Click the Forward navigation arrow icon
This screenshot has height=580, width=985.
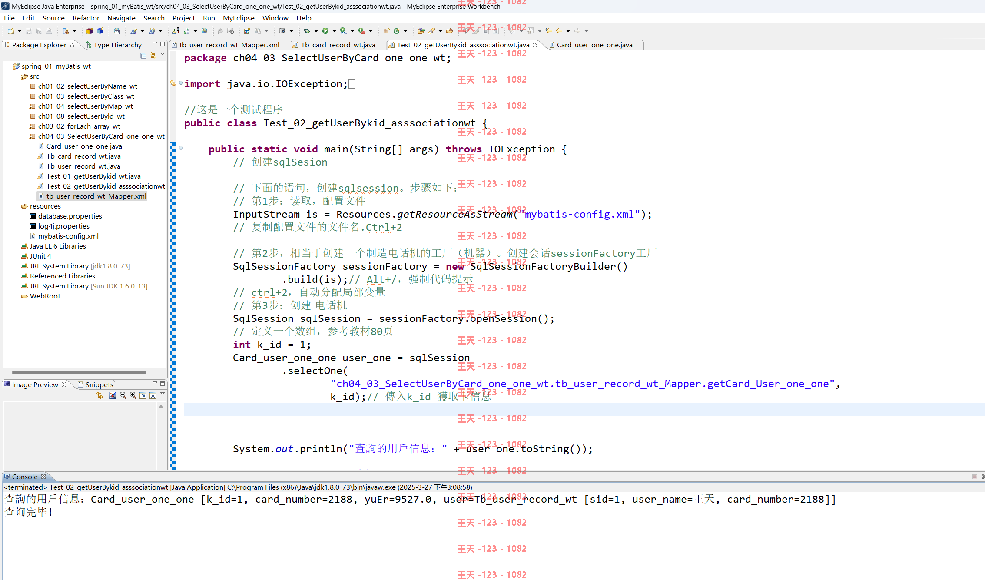[x=577, y=31]
